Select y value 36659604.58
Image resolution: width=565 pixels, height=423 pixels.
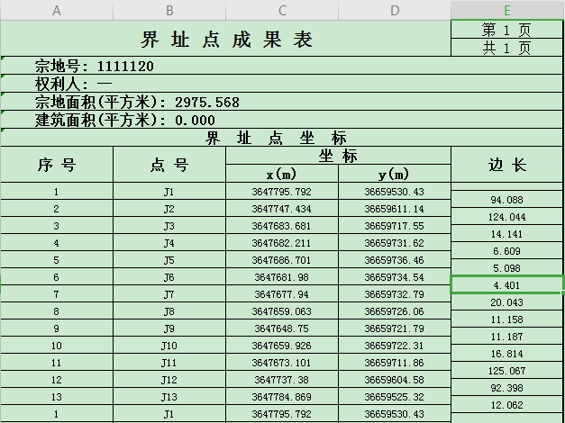(x=395, y=380)
